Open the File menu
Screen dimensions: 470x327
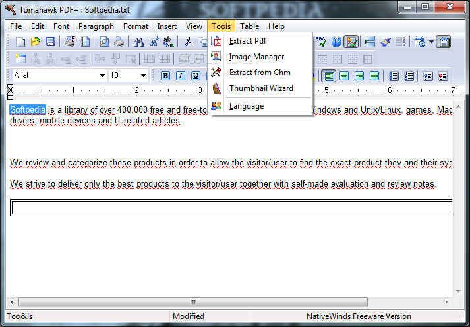(16, 26)
